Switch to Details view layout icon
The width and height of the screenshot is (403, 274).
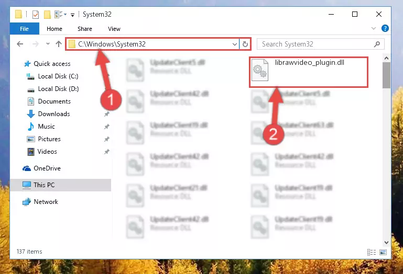(x=372, y=253)
